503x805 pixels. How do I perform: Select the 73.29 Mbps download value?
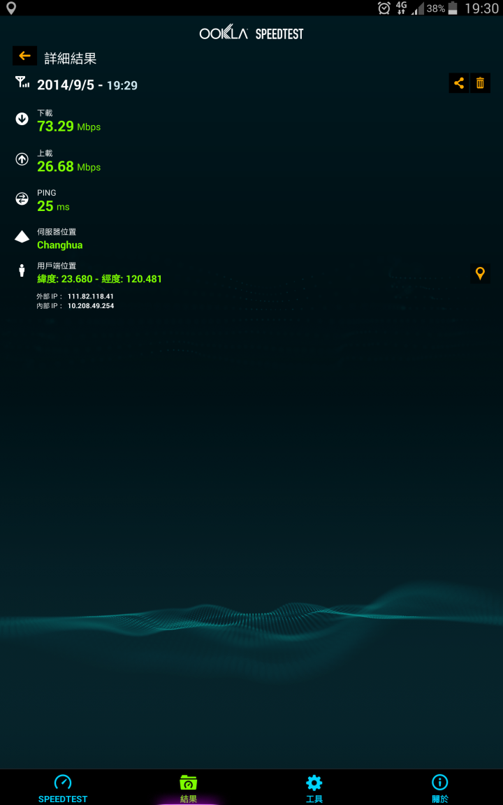point(68,126)
